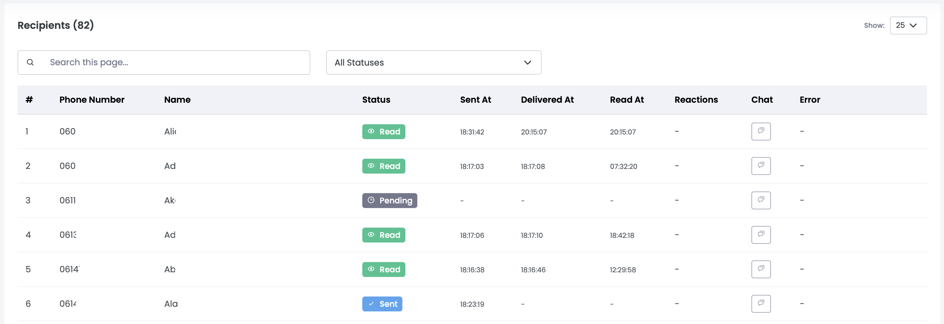Click the Read badge in row 1
The image size is (944, 324).
click(383, 132)
